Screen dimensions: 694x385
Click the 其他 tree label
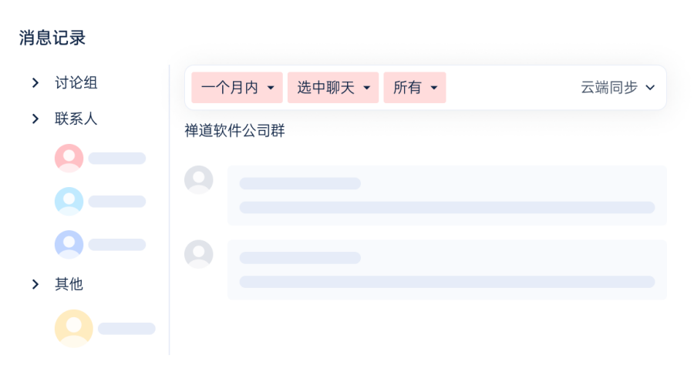(x=69, y=284)
